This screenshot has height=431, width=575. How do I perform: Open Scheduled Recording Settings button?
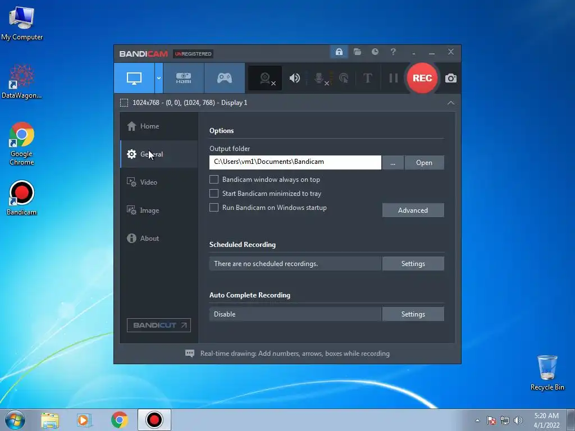pos(413,264)
